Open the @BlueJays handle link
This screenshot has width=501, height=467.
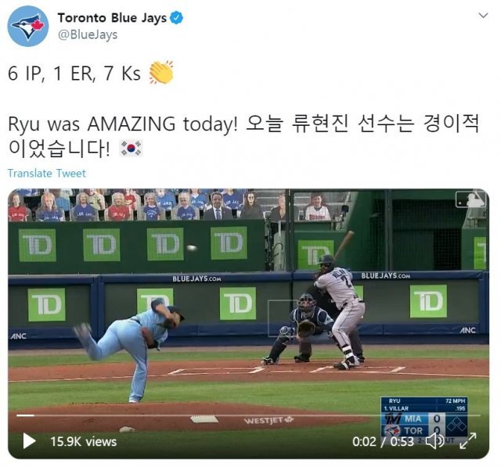point(88,34)
